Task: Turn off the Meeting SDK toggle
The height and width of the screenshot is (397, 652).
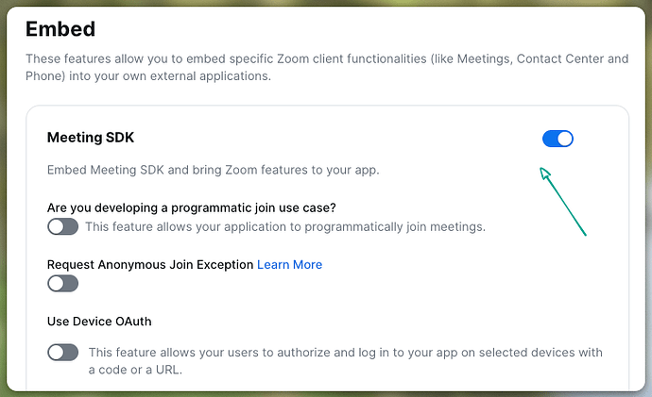Action: (558, 139)
